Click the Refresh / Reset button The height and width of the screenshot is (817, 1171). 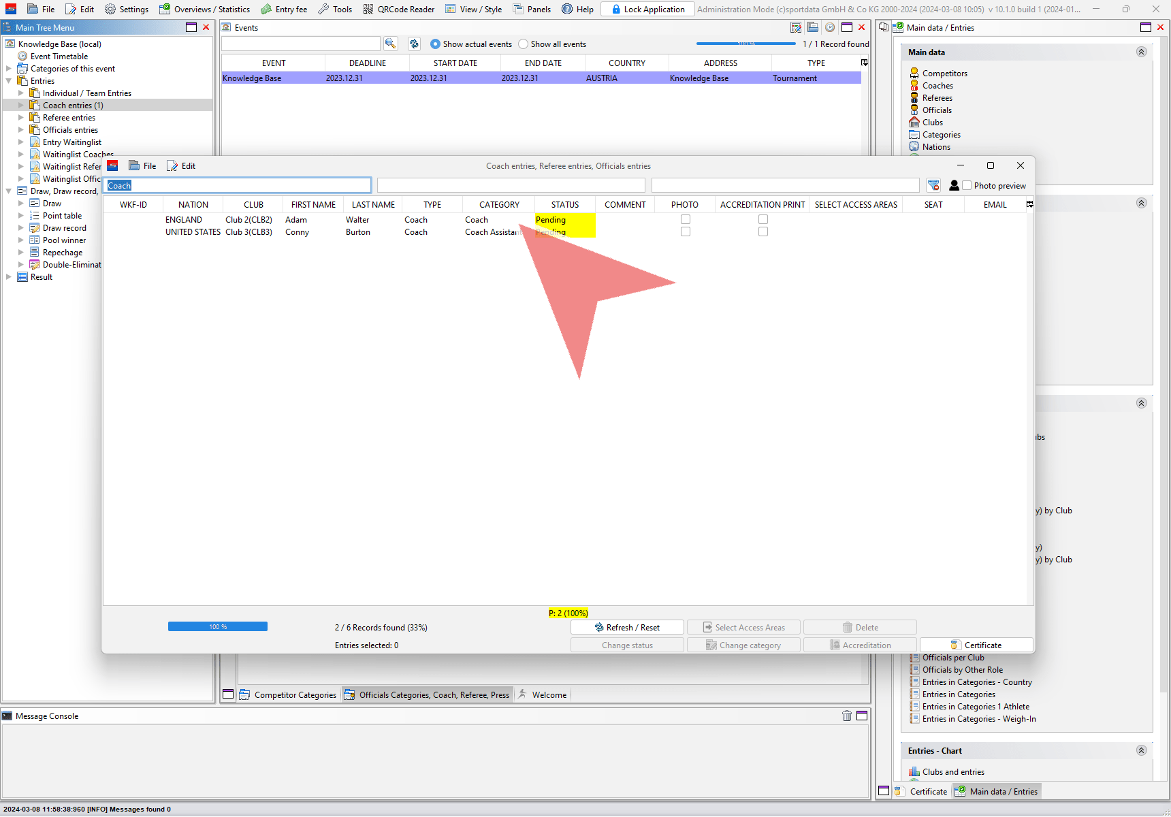(627, 628)
